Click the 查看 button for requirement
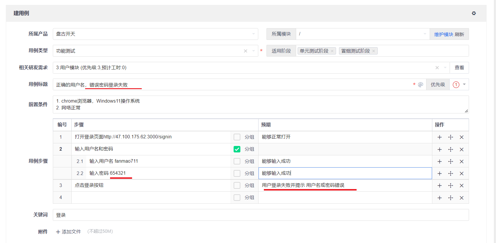The image size is (496, 243). point(459,68)
